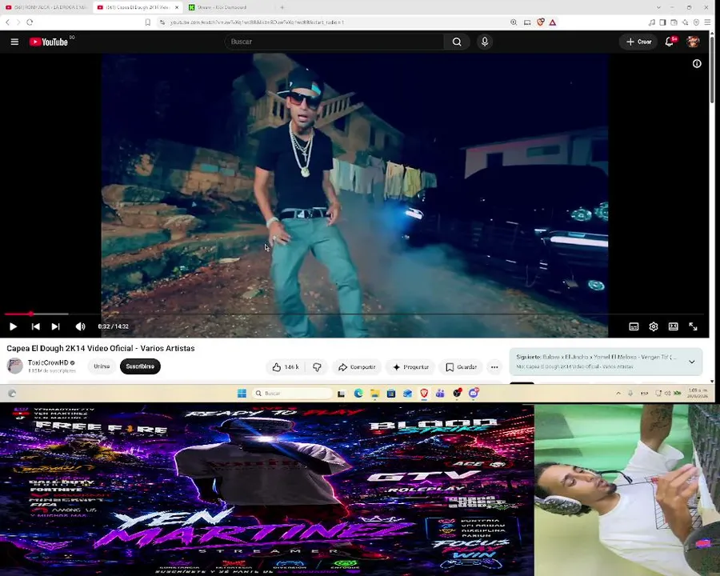The width and height of the screenshot is (720, 576).
Task: Open a new browser tab
Action: [x=282, y=7]
